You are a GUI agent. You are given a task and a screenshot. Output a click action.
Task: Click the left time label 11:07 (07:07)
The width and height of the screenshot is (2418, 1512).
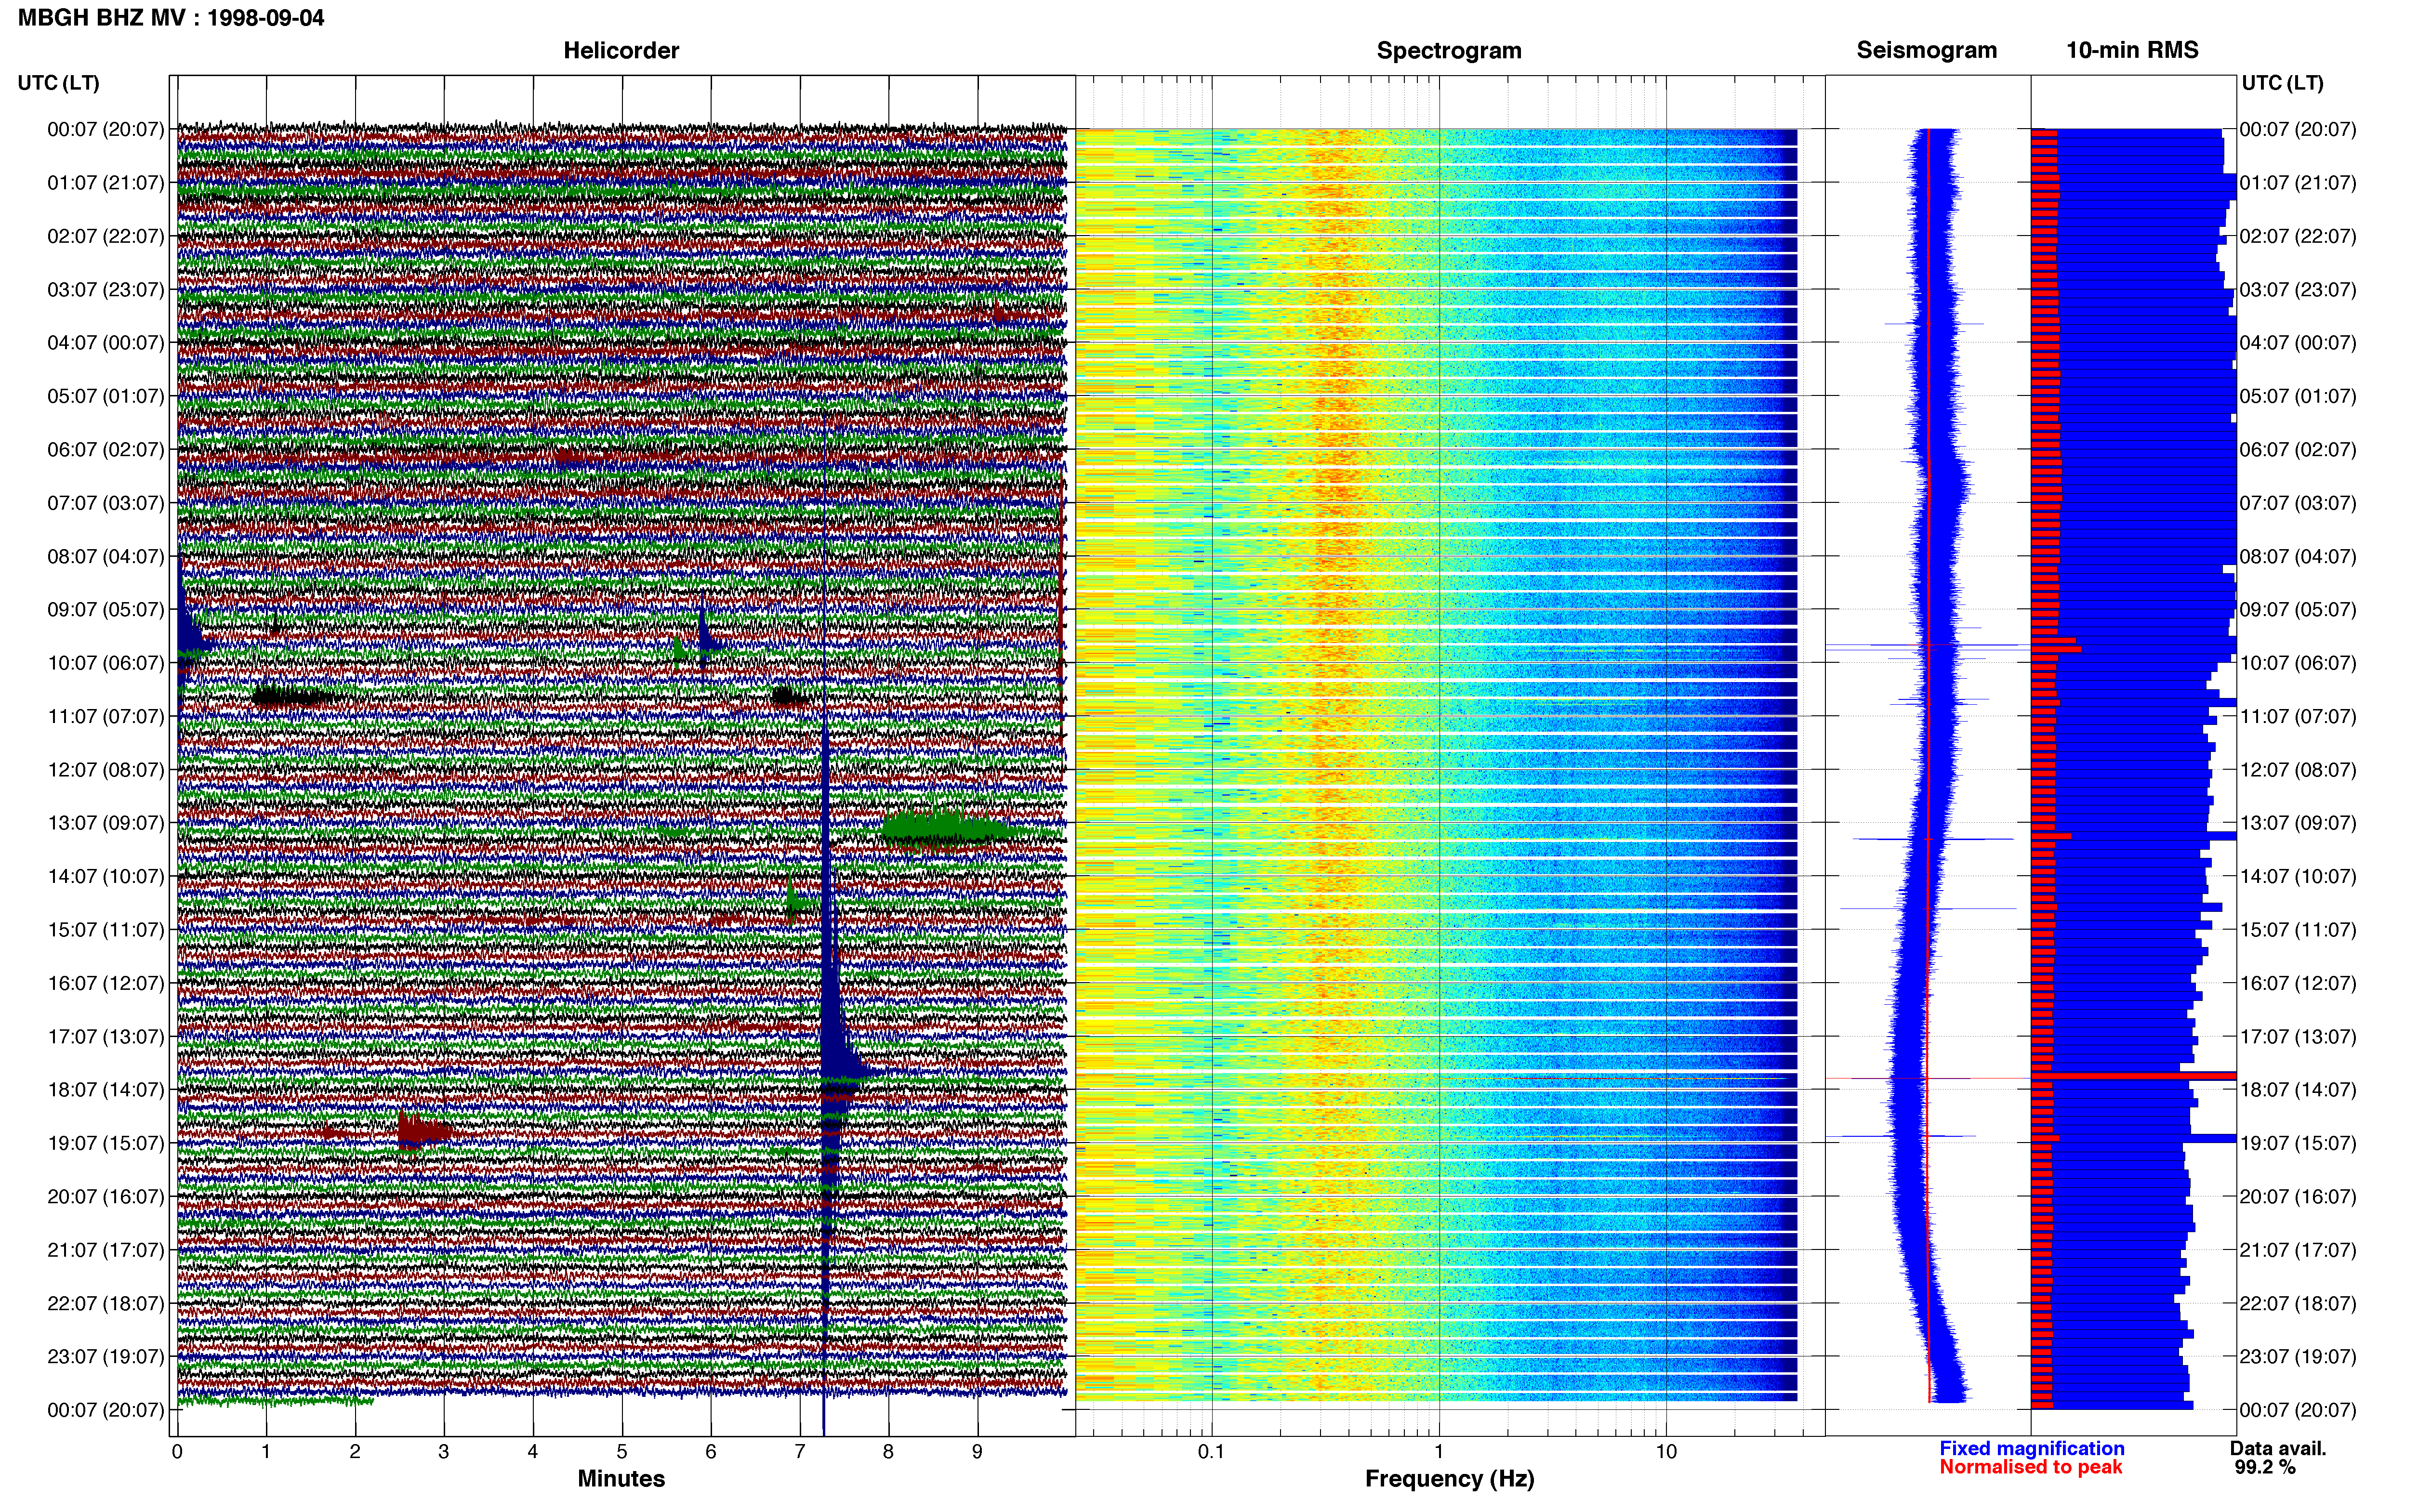tap(106, 716)
